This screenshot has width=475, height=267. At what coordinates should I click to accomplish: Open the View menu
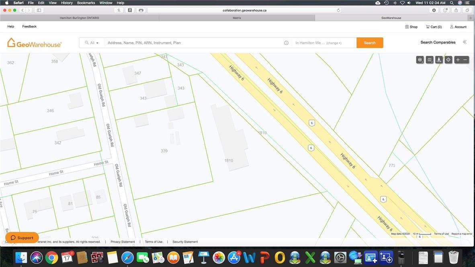click(x=53, y=3)
